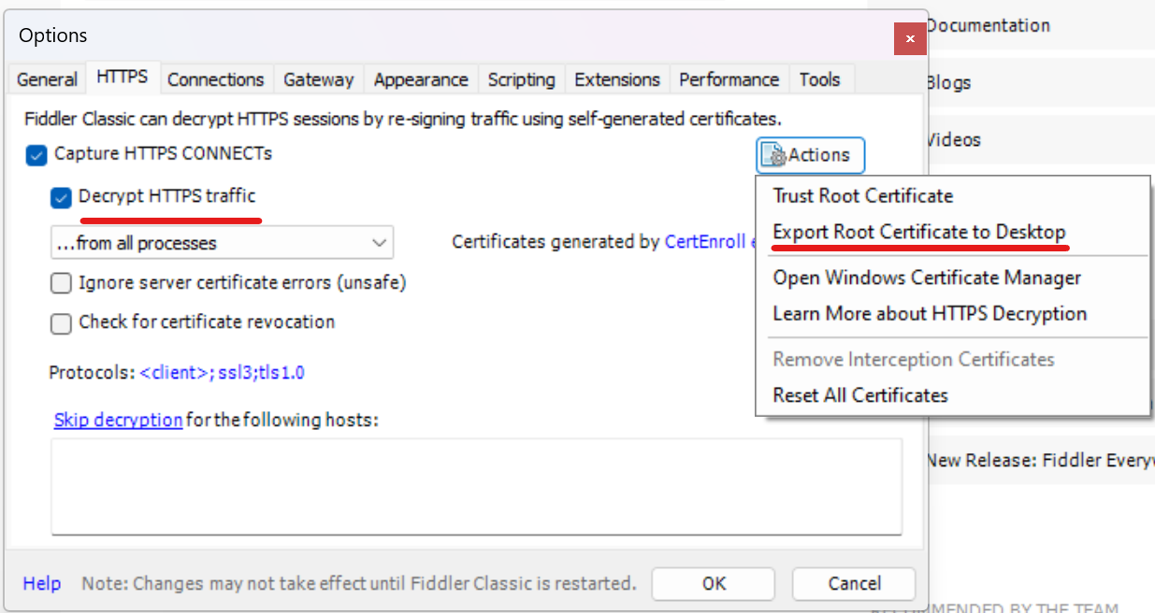Switch to the Gateway tab
This screenshot has height=613, width=1155.
[x=319, y=79]
